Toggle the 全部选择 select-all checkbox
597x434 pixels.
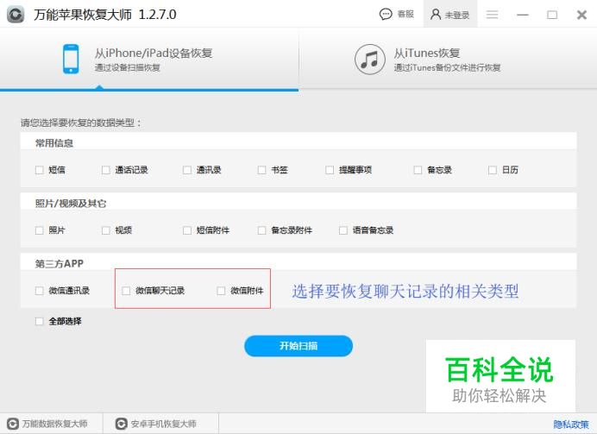point(39,321)
